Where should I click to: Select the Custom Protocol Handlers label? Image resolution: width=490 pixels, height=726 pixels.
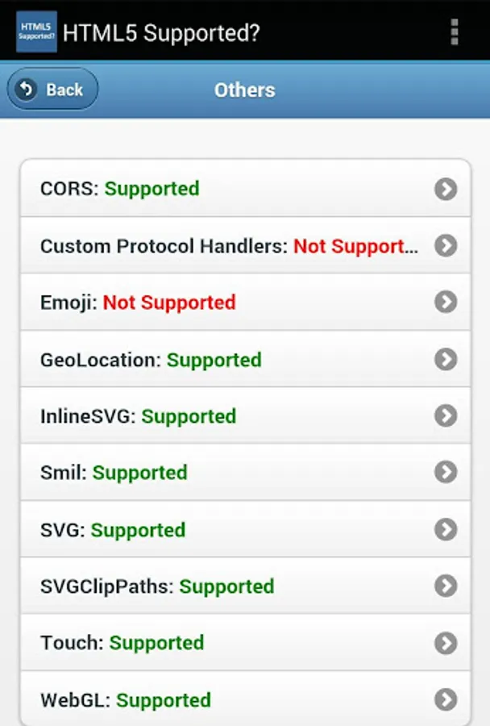tap(229, 246)
